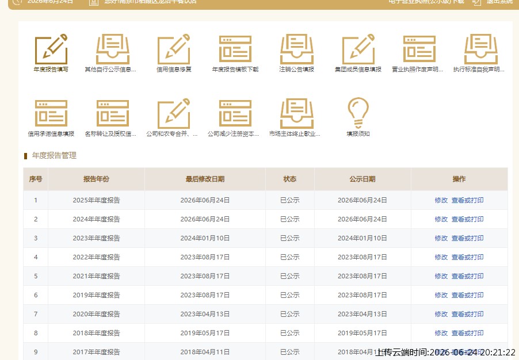Open 填报须知 lightbulb icon
Viewport: 519px width, 360px height.
358,113
